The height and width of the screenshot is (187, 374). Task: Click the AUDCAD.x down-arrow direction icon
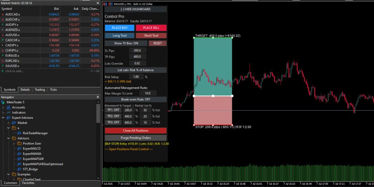[2, 14]
